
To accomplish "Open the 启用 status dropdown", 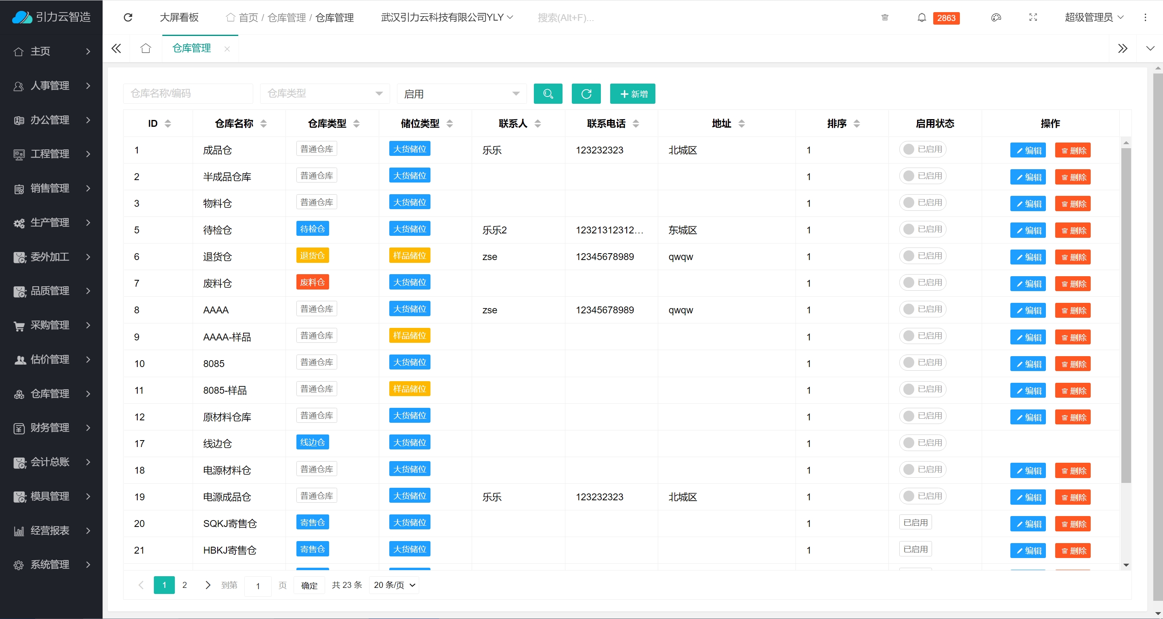I will point(462,94).
